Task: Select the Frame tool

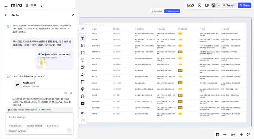Action: (83, 82)
